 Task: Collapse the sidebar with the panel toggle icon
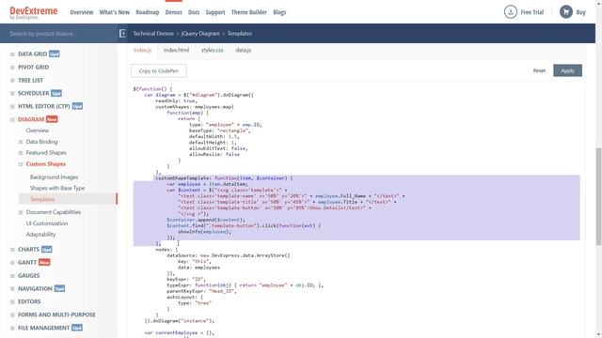[122, 34]
